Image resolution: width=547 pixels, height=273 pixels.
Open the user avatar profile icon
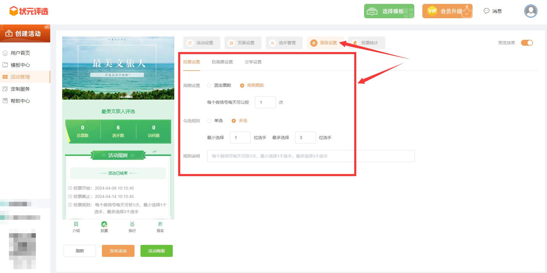pyautogui.click(x=531, y=11)
